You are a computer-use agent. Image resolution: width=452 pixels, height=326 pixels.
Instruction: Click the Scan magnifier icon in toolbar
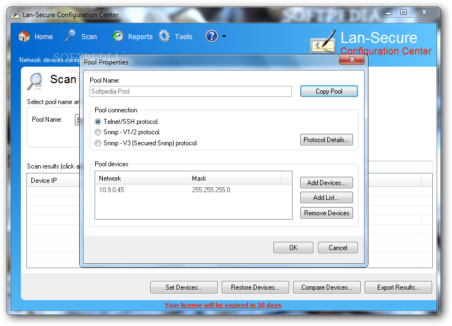(x=70, y=36)
